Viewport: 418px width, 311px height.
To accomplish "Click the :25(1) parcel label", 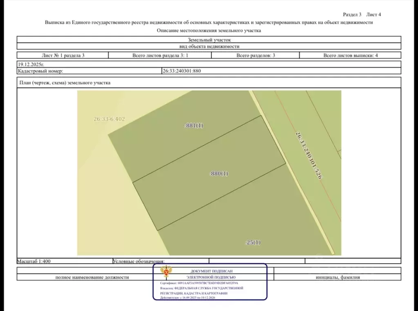I will pyautogui.click(x=253, y=242).
